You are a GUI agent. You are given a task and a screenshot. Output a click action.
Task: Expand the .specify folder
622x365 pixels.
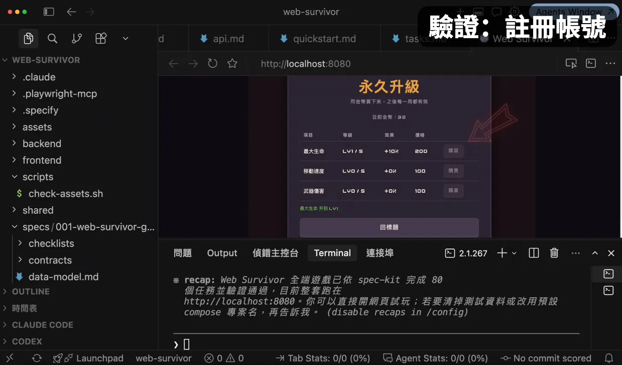79,110
